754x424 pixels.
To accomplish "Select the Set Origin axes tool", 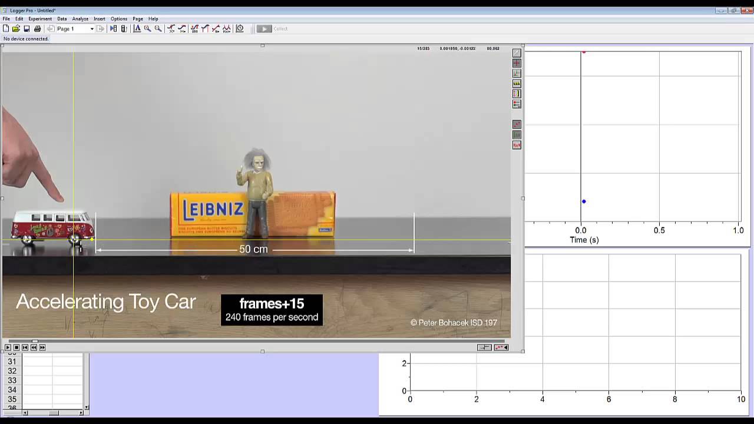I will [x=517, y=73].
